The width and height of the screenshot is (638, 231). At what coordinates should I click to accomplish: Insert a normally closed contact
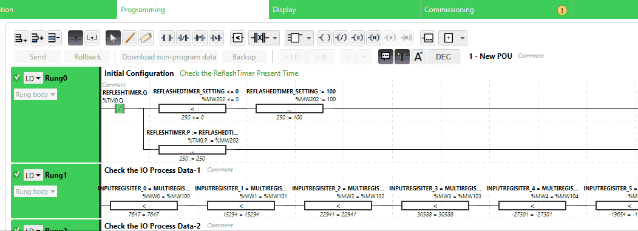(183, 38)
